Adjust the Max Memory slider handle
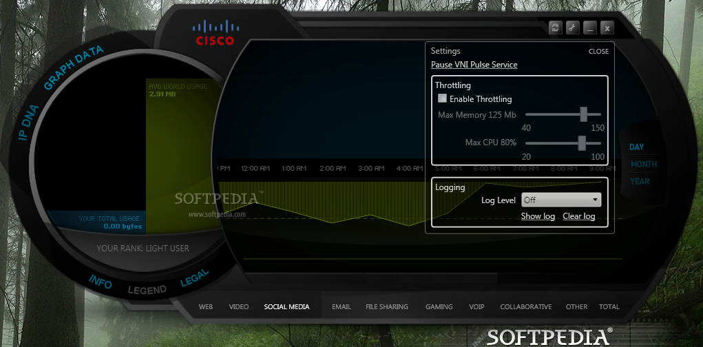 pyautogui.click(x=583, y=114)
